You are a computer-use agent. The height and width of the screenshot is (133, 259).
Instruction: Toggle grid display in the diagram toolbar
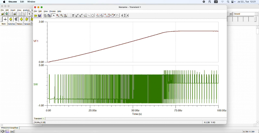tap(69, 15)
